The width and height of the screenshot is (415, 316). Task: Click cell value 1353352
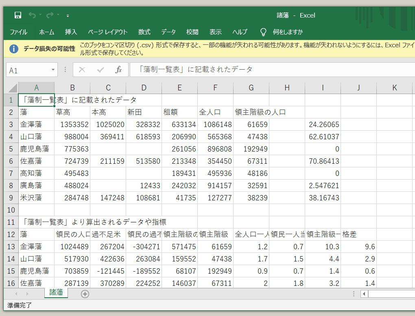[x=72, y=125]
